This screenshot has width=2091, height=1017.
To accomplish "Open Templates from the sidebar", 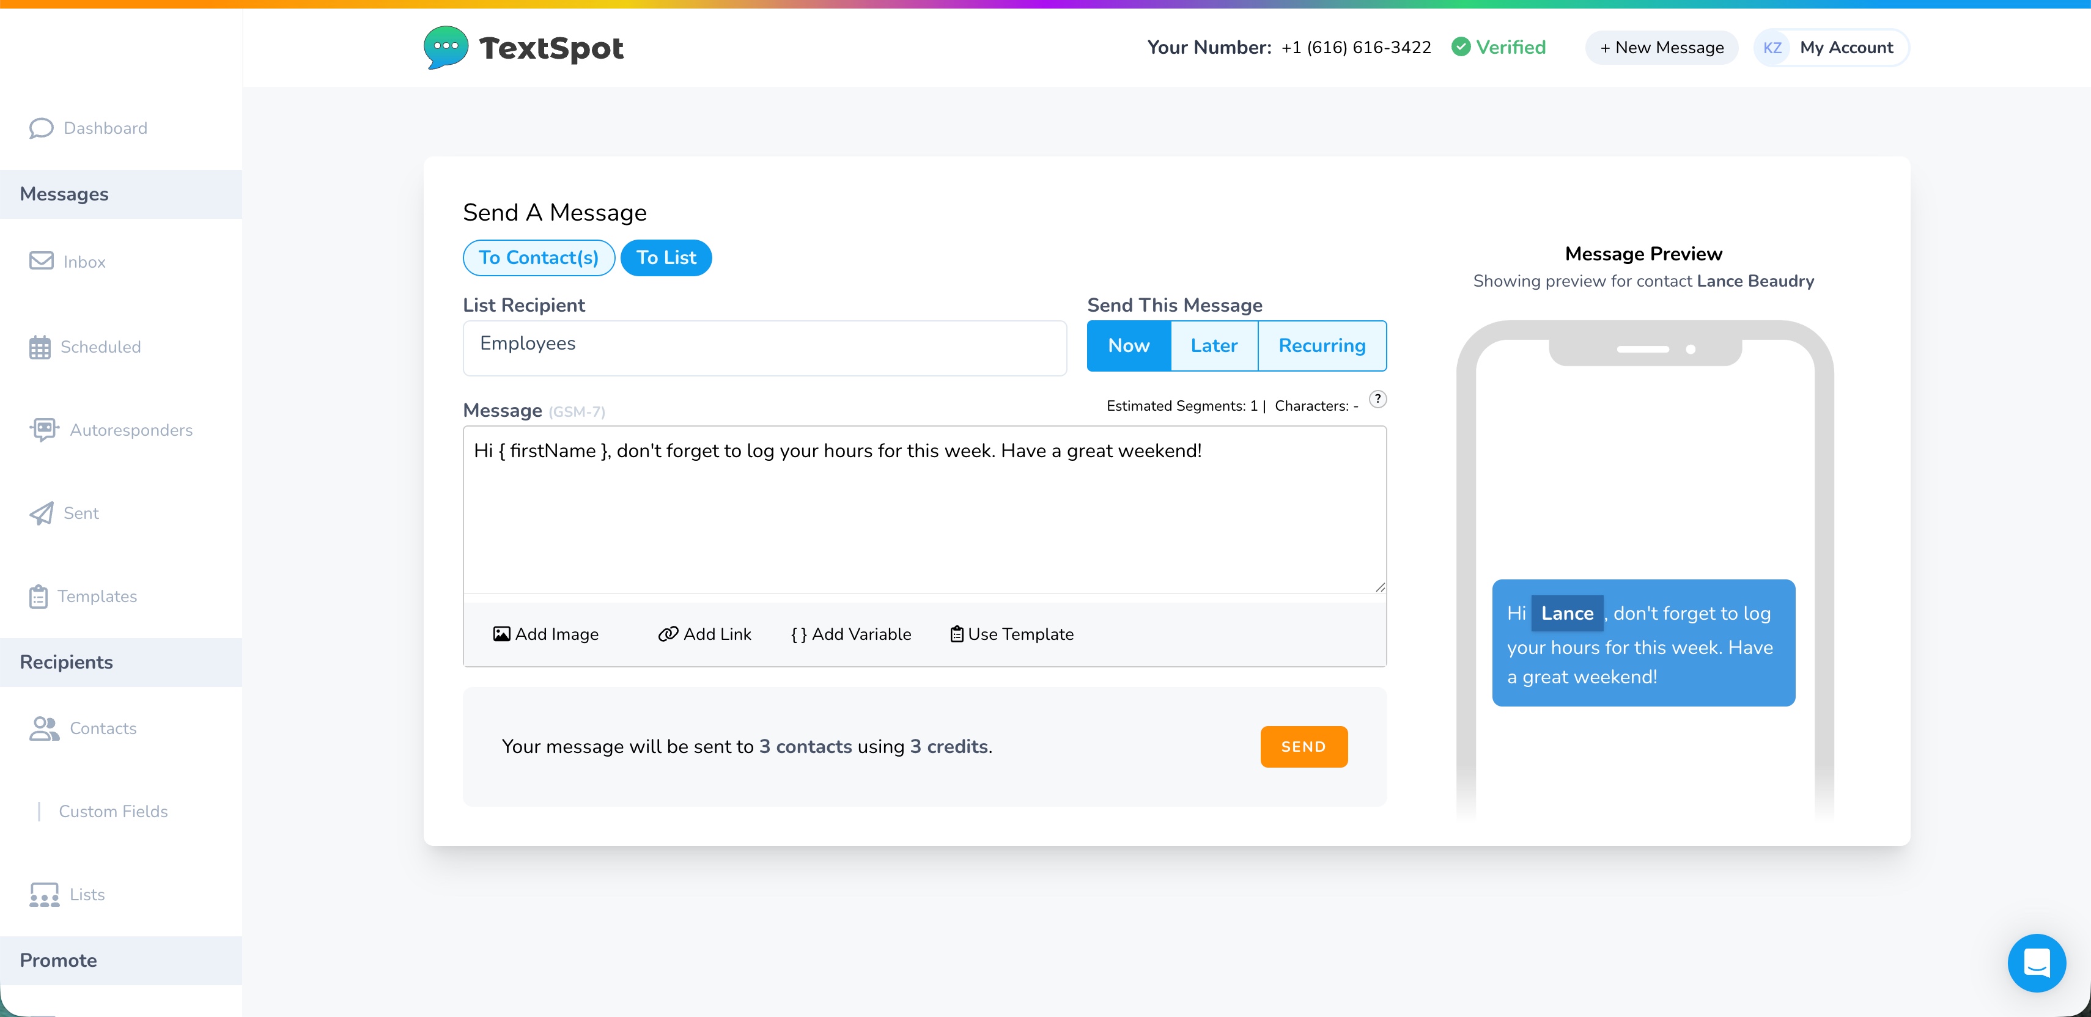I will (97, 597).
